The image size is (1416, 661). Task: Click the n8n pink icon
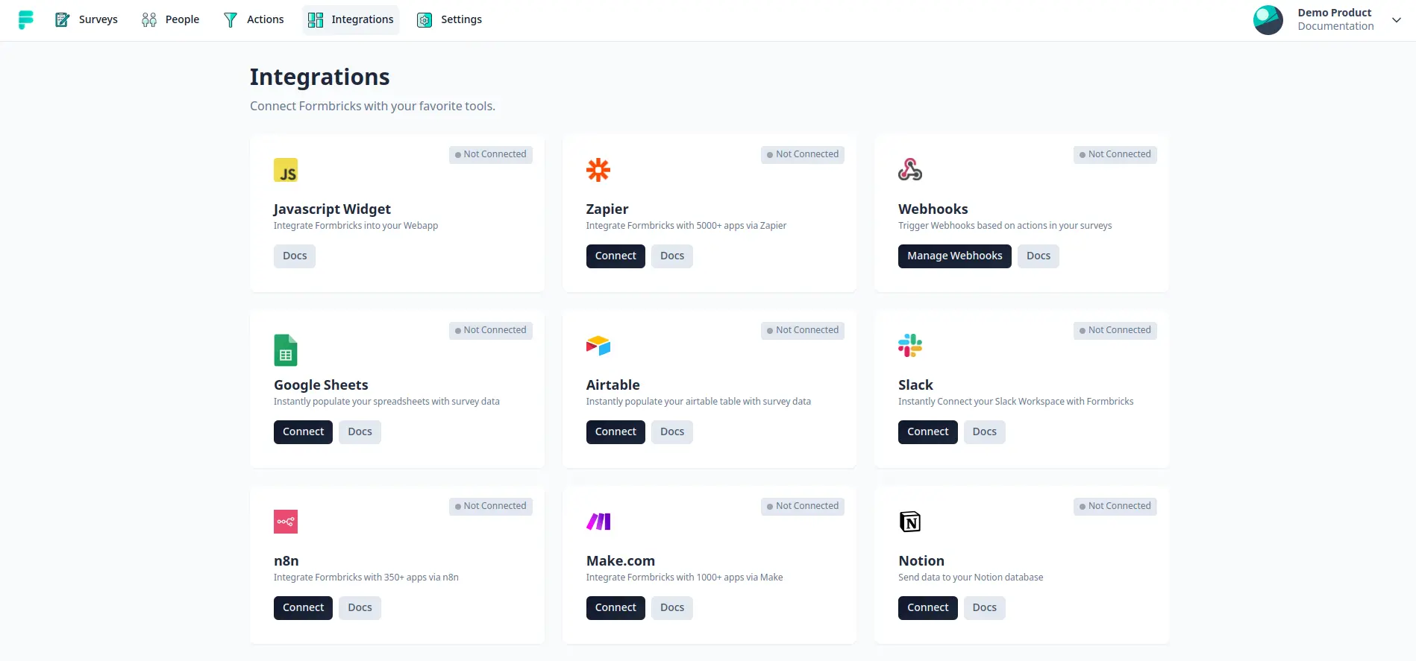tap(285, 522)
